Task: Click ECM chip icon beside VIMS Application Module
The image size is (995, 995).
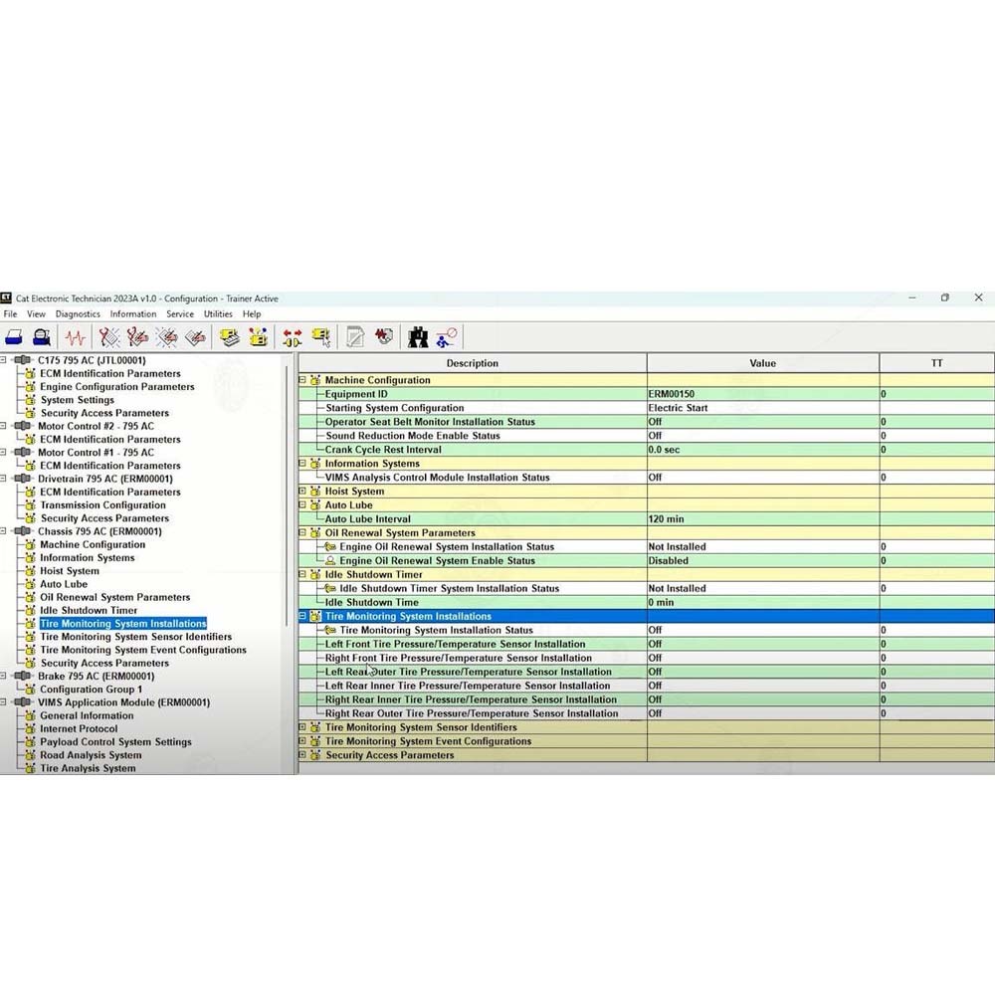Action: pyautogui.click(x=22, y=702)
